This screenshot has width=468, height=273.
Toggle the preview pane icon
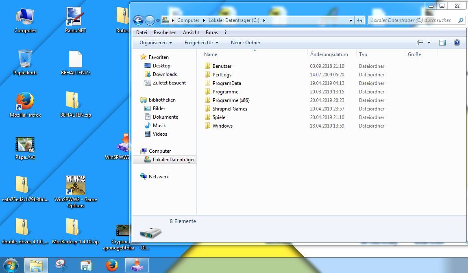pyautogui.click(x=442, y=43)
